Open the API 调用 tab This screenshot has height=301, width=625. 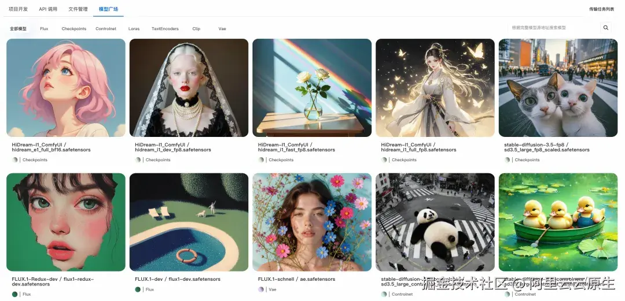point(48,9)
